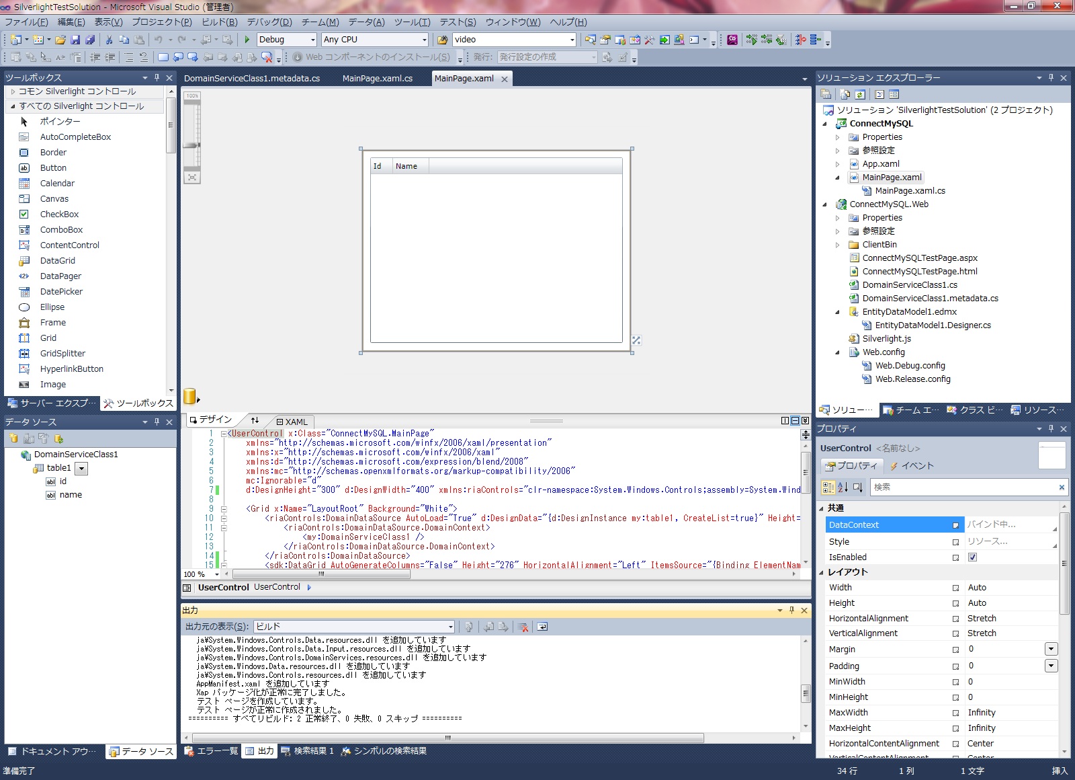Click the fit-to-view icon below zoom slider
1075x780 pixels.
pos(192,178)
